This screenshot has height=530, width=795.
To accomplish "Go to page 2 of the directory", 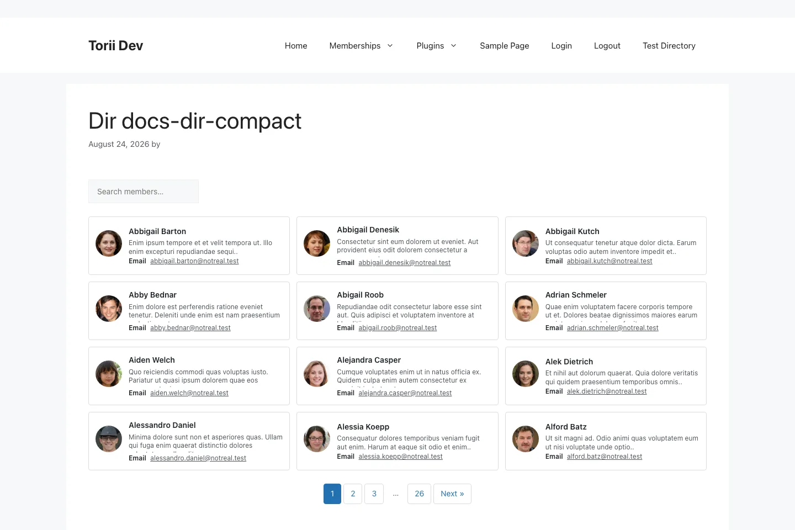I will pos(353,494).
